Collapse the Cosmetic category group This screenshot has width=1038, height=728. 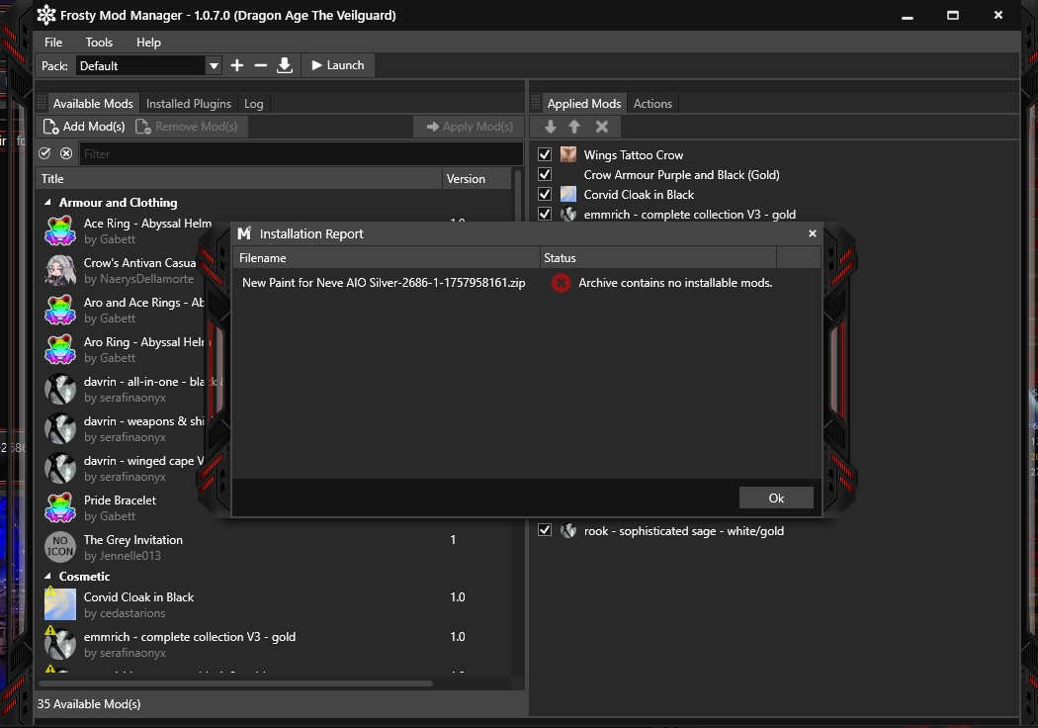click(48, 577)
